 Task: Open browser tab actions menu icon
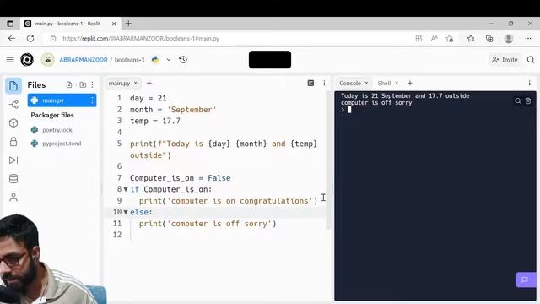coord(10,24)
